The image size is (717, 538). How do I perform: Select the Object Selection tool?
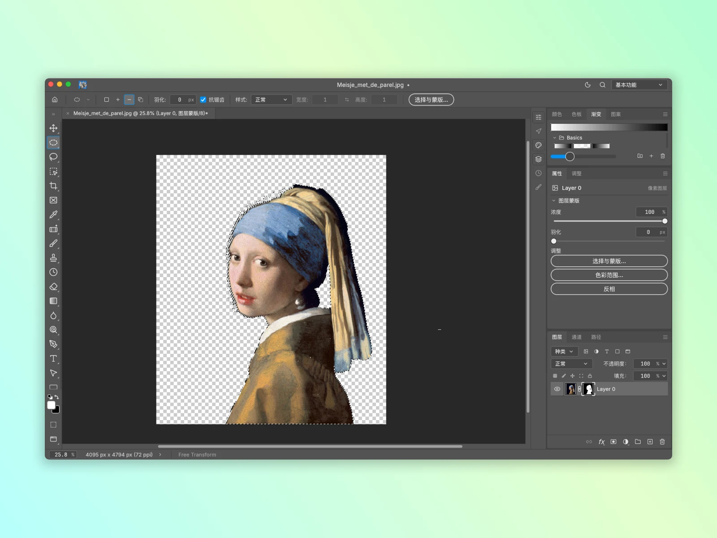tap(53, 172)
